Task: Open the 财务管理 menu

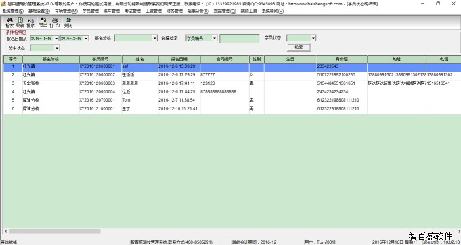Action: [175, 11]
